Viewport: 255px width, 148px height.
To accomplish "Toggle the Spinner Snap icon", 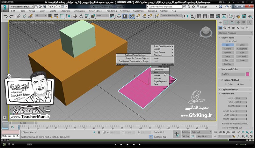I will (150, 16).
